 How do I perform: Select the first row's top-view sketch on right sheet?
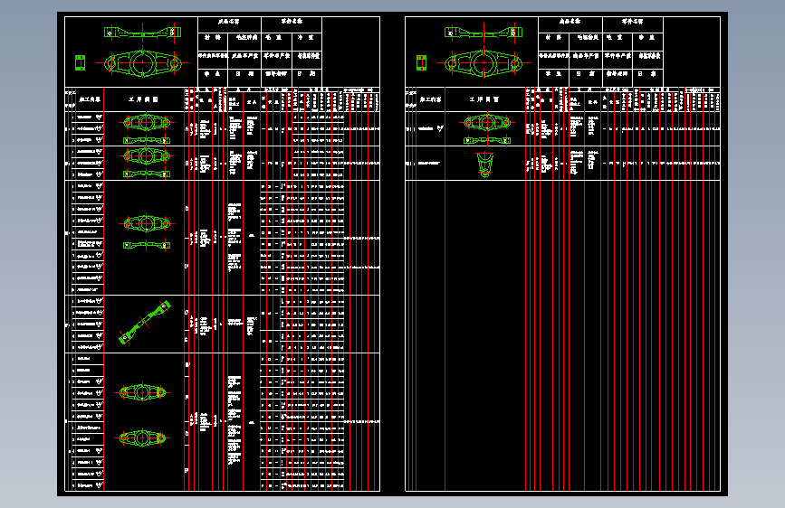pyautogui.click(x=487, y=123)
